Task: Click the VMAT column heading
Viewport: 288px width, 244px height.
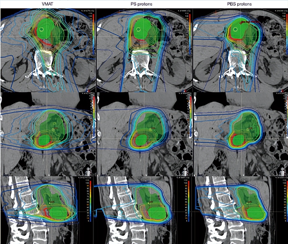Action: click(x=47, y=4)
